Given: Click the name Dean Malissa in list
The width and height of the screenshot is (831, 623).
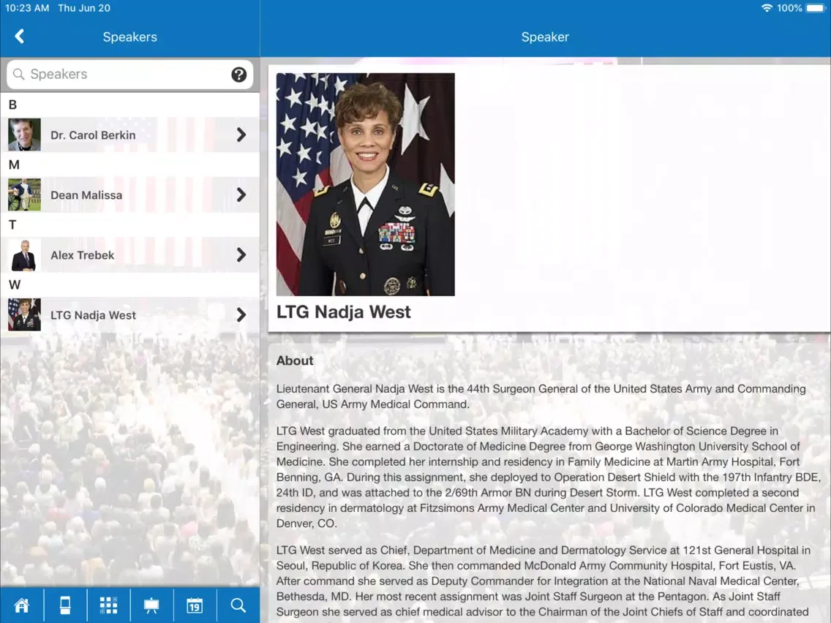Looking at the screenshot, I should 86,195.
